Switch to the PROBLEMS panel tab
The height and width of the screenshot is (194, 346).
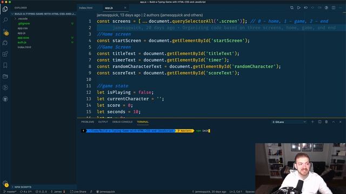pos(88,122)
